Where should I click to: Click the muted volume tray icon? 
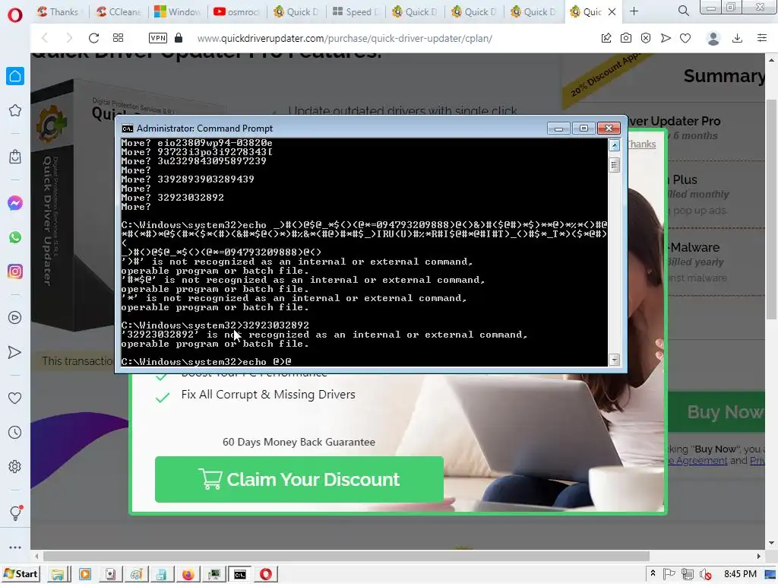tap(705, 575)
